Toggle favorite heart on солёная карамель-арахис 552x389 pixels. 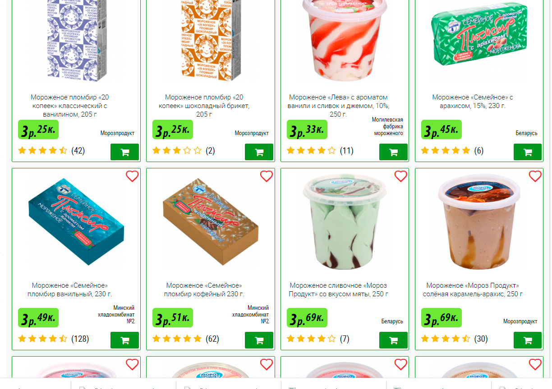coord(535,176)
